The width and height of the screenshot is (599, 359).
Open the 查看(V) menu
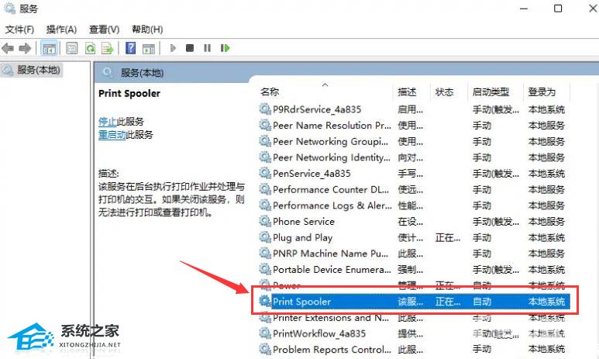tap(105, 29)
